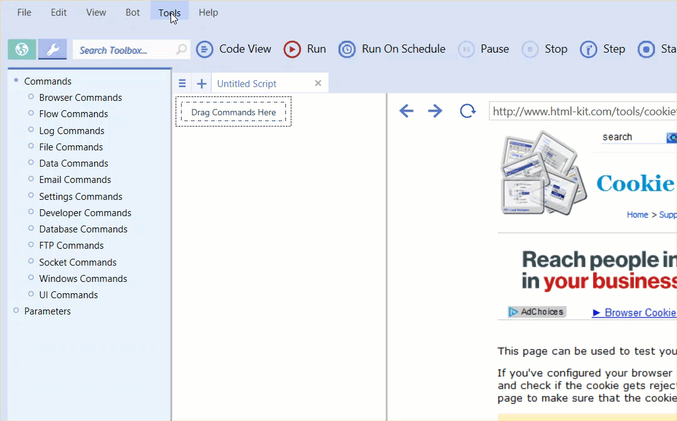Screen dimensions: 677x421
Task: Go back in the embedded browser
Action: (x=406, y=111)
